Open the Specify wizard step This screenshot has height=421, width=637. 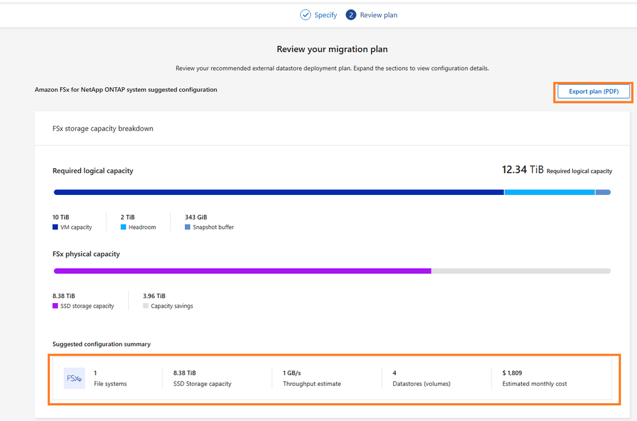pyautogui.click(x=325, y=15)
